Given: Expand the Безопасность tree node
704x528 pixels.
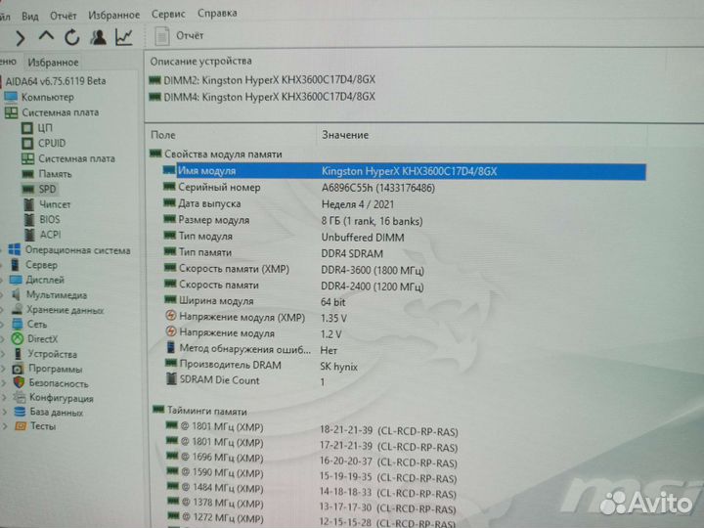Looking at the screenshot, I should click(4, 383).
